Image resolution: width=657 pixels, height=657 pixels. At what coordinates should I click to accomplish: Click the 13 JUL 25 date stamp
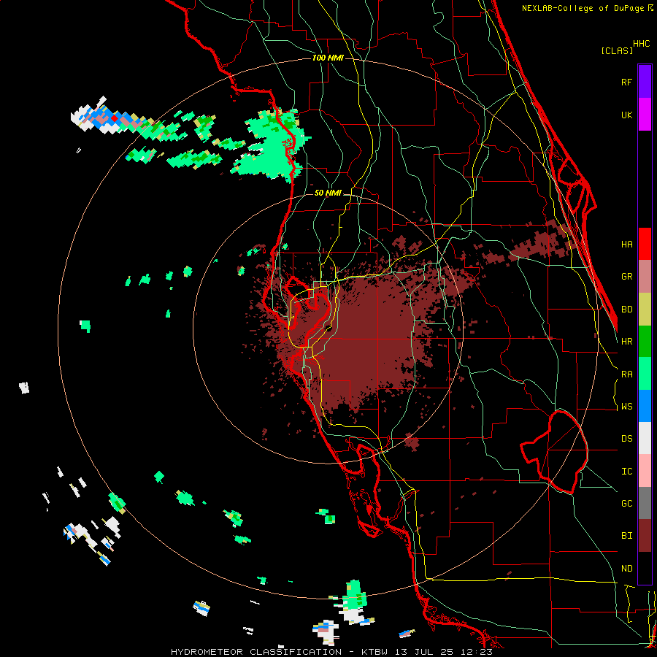423,652
